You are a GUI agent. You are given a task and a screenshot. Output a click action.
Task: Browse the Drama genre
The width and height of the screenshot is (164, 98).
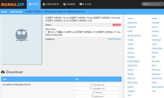point(155,27)
